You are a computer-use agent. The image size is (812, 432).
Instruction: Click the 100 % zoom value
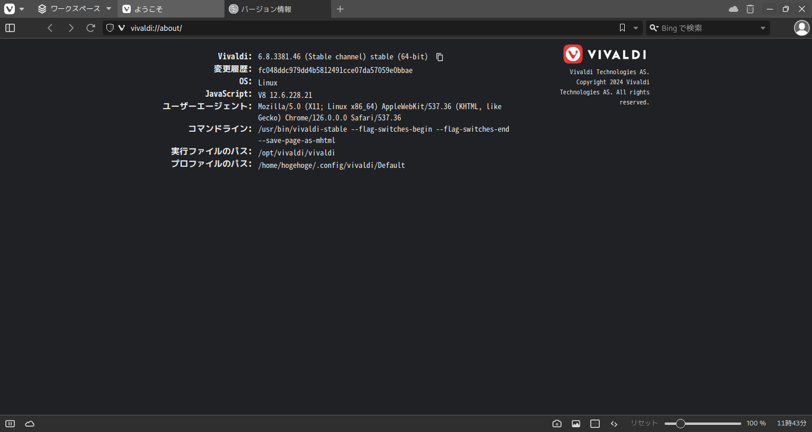coord(756,423)
